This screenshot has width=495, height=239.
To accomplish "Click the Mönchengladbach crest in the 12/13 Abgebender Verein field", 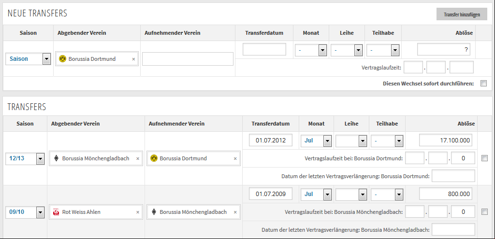I will click(57, 158).
